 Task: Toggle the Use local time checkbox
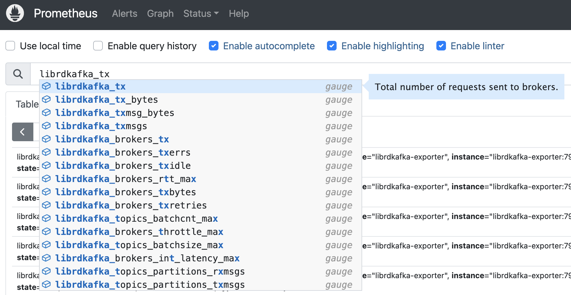tap(11, 46)
